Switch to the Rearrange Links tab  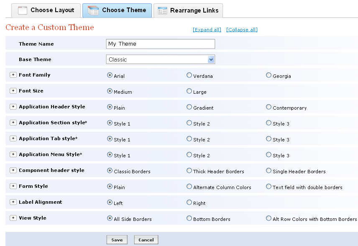(188, 10)
